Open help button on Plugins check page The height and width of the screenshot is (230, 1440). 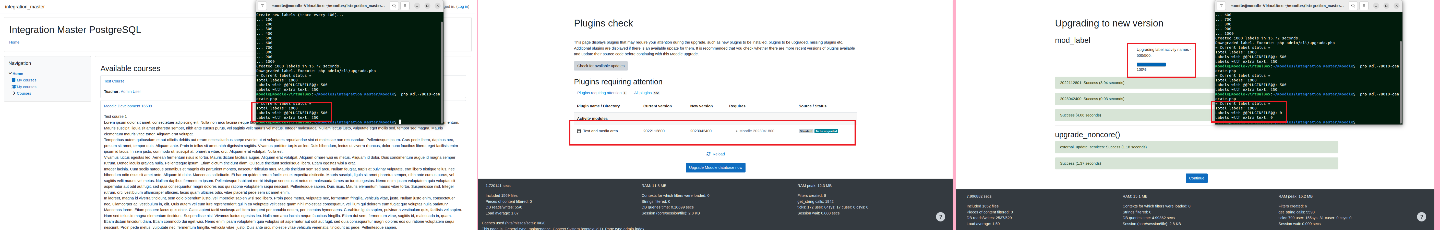[940, 217]
